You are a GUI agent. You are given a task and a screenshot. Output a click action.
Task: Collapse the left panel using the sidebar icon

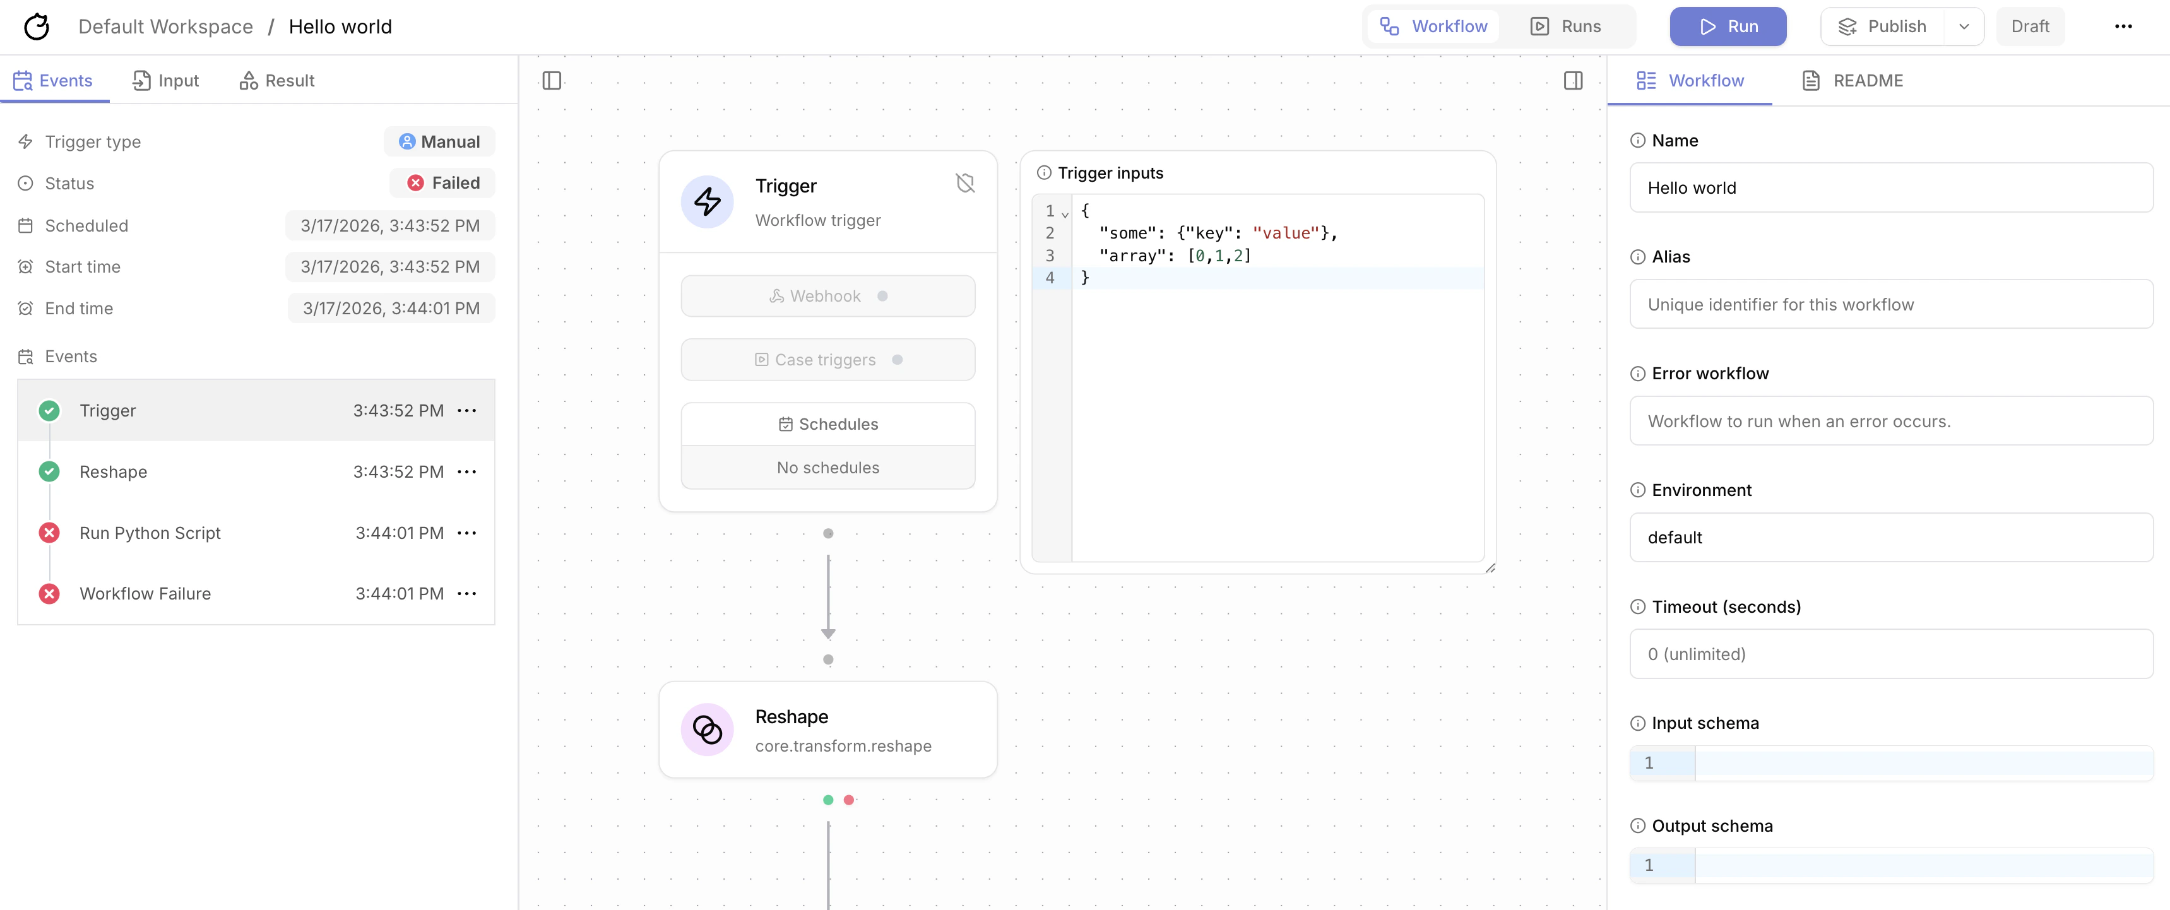pos(553,80)
